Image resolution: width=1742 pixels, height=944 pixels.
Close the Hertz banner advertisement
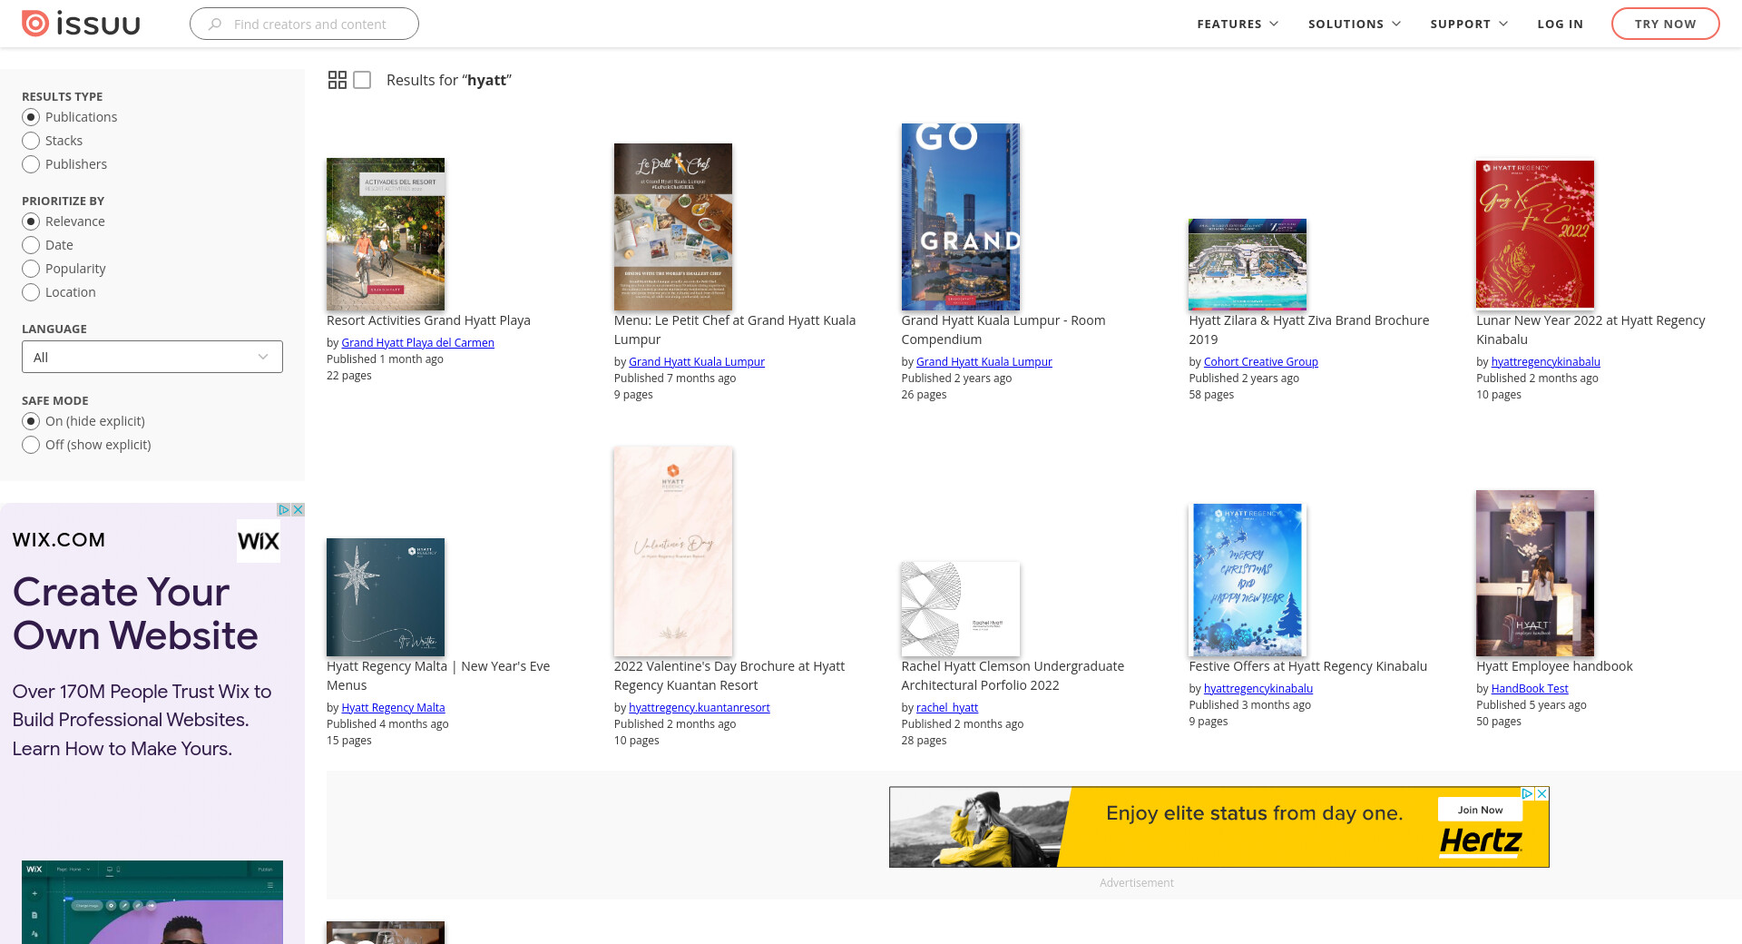point(1541,793)
